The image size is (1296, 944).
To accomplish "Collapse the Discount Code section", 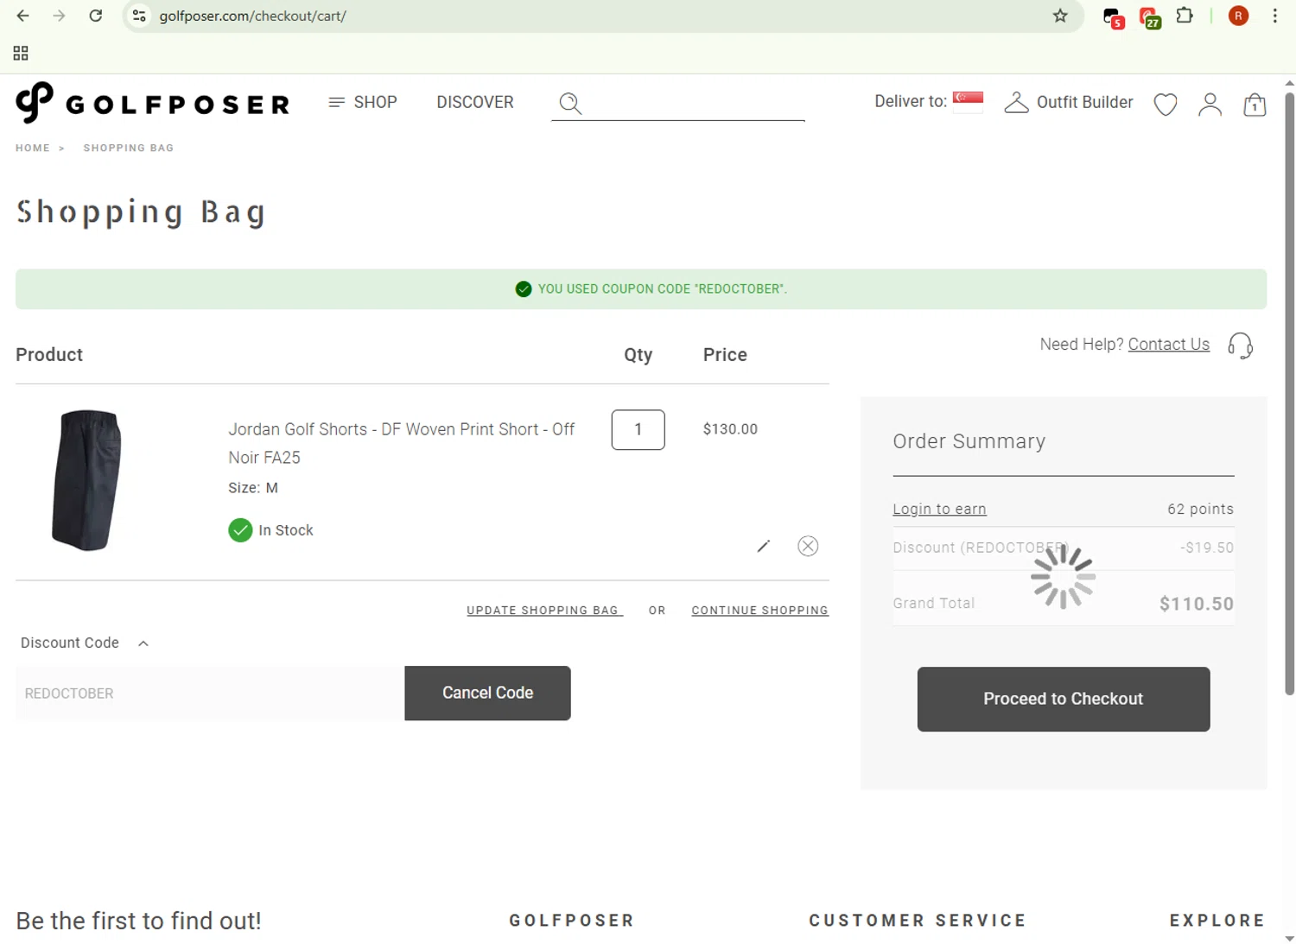I will click(85, 643).
